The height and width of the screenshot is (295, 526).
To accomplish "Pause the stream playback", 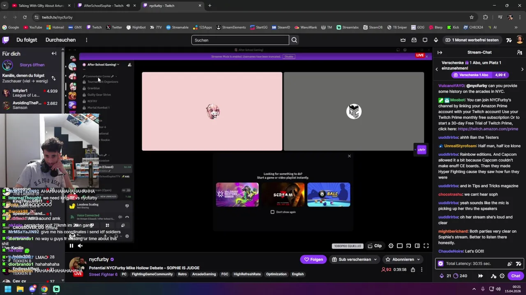I will point(71,246).
